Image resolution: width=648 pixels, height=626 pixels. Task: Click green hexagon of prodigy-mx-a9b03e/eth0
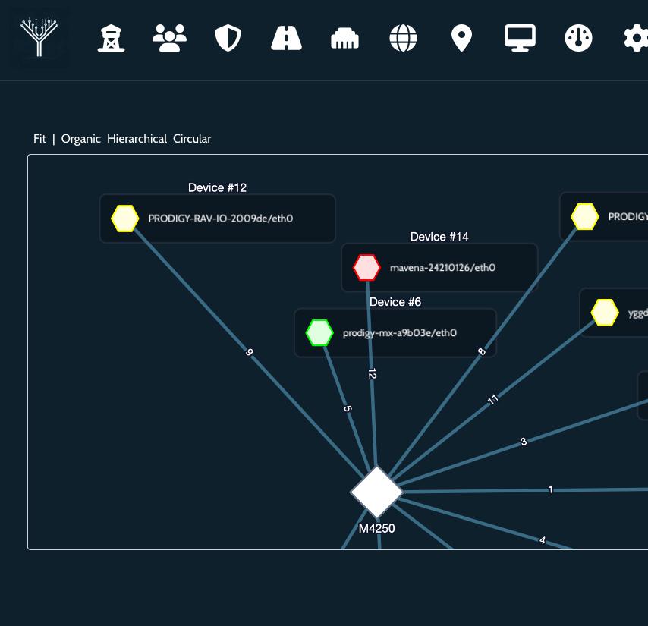tap(319, 332)
